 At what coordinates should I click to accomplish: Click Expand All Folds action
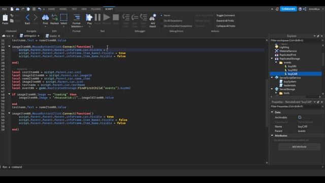point(225,21)
